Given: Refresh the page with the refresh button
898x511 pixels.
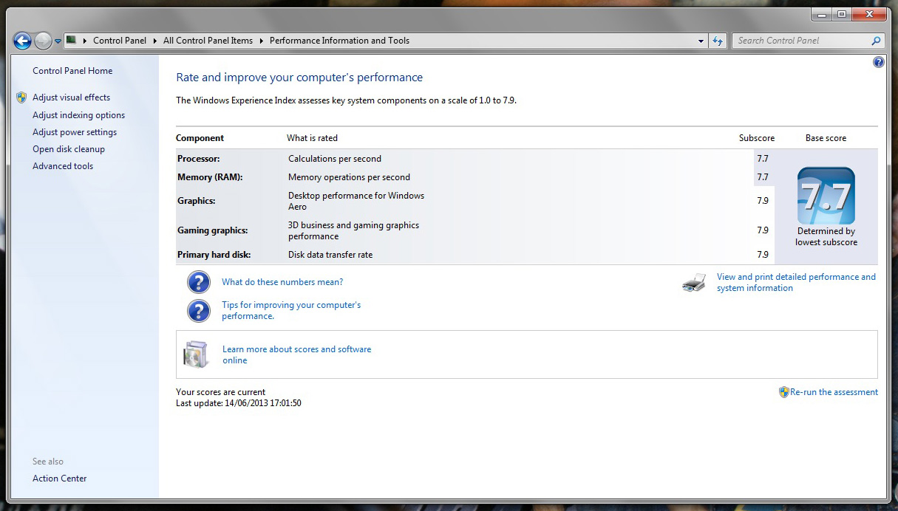Looking at the screenshot, I should tap(718, 41).
